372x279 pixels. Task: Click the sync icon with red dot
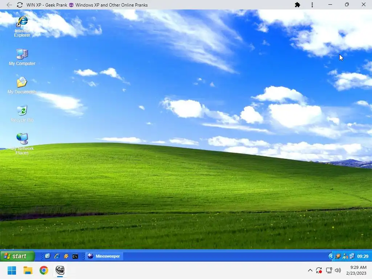[x=319, y=270]
